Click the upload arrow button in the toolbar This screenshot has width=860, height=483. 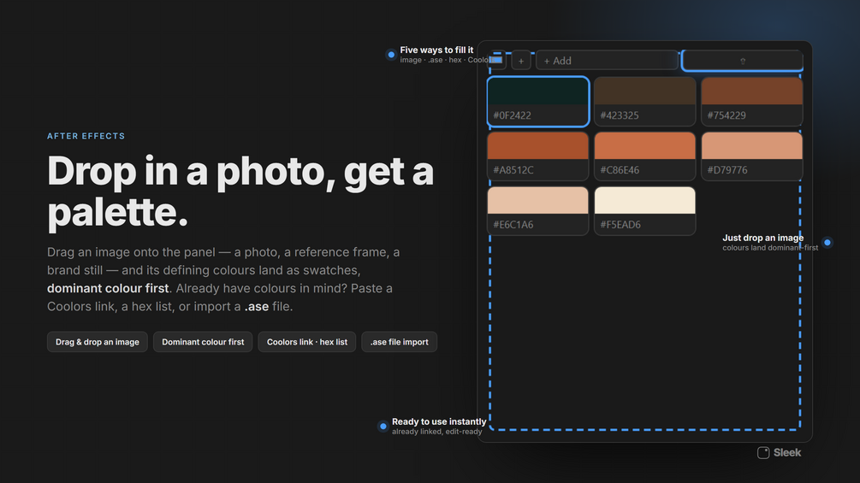pos(743,61)
